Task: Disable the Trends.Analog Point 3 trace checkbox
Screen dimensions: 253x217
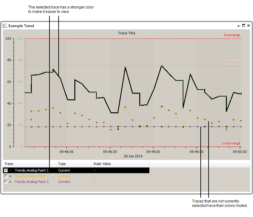Action: coord(6,182)
